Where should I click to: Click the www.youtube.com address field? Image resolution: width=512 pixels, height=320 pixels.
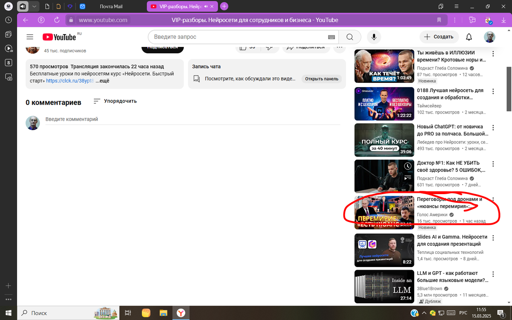pyautogui.click(x=103, y=20)
